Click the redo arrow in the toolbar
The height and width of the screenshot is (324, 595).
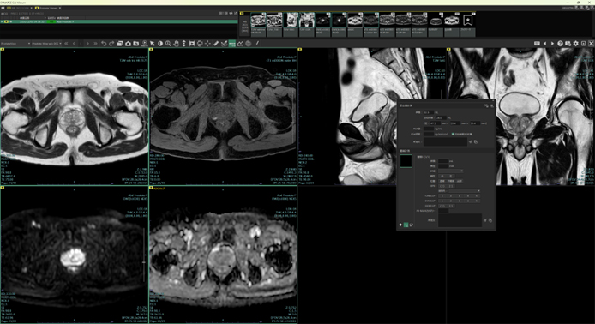point(111,44)
